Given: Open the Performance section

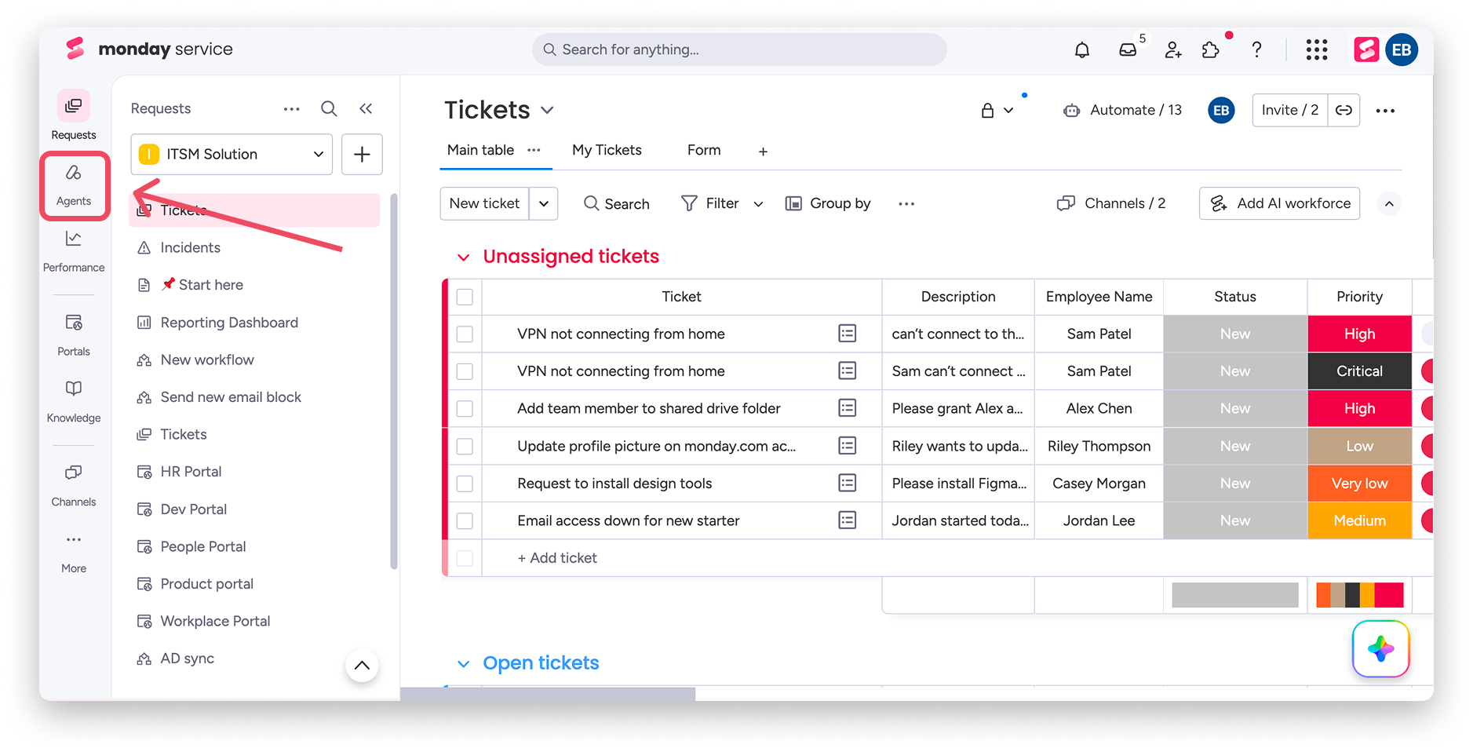Looking at the screenshot, I should coord(74,251).
